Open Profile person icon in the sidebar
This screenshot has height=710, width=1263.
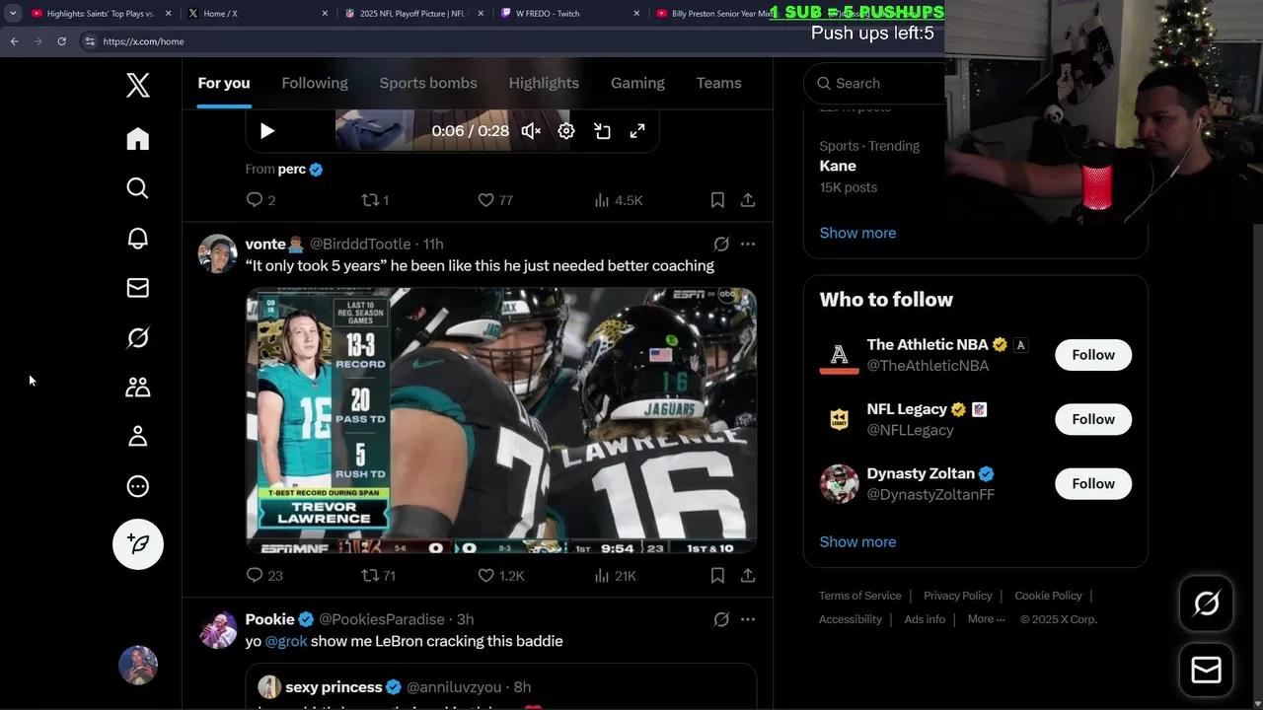coord(138,437)
